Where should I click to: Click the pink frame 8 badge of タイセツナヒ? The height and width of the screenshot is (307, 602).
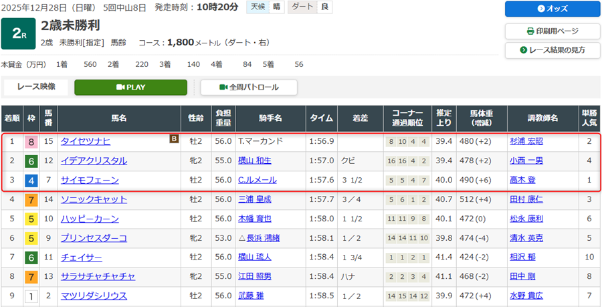click(x=31, y=142)
